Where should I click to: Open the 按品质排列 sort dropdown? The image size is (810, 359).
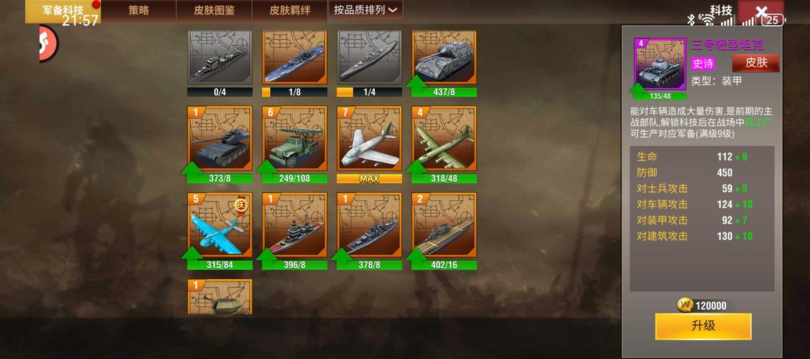(x=365, y=10)
